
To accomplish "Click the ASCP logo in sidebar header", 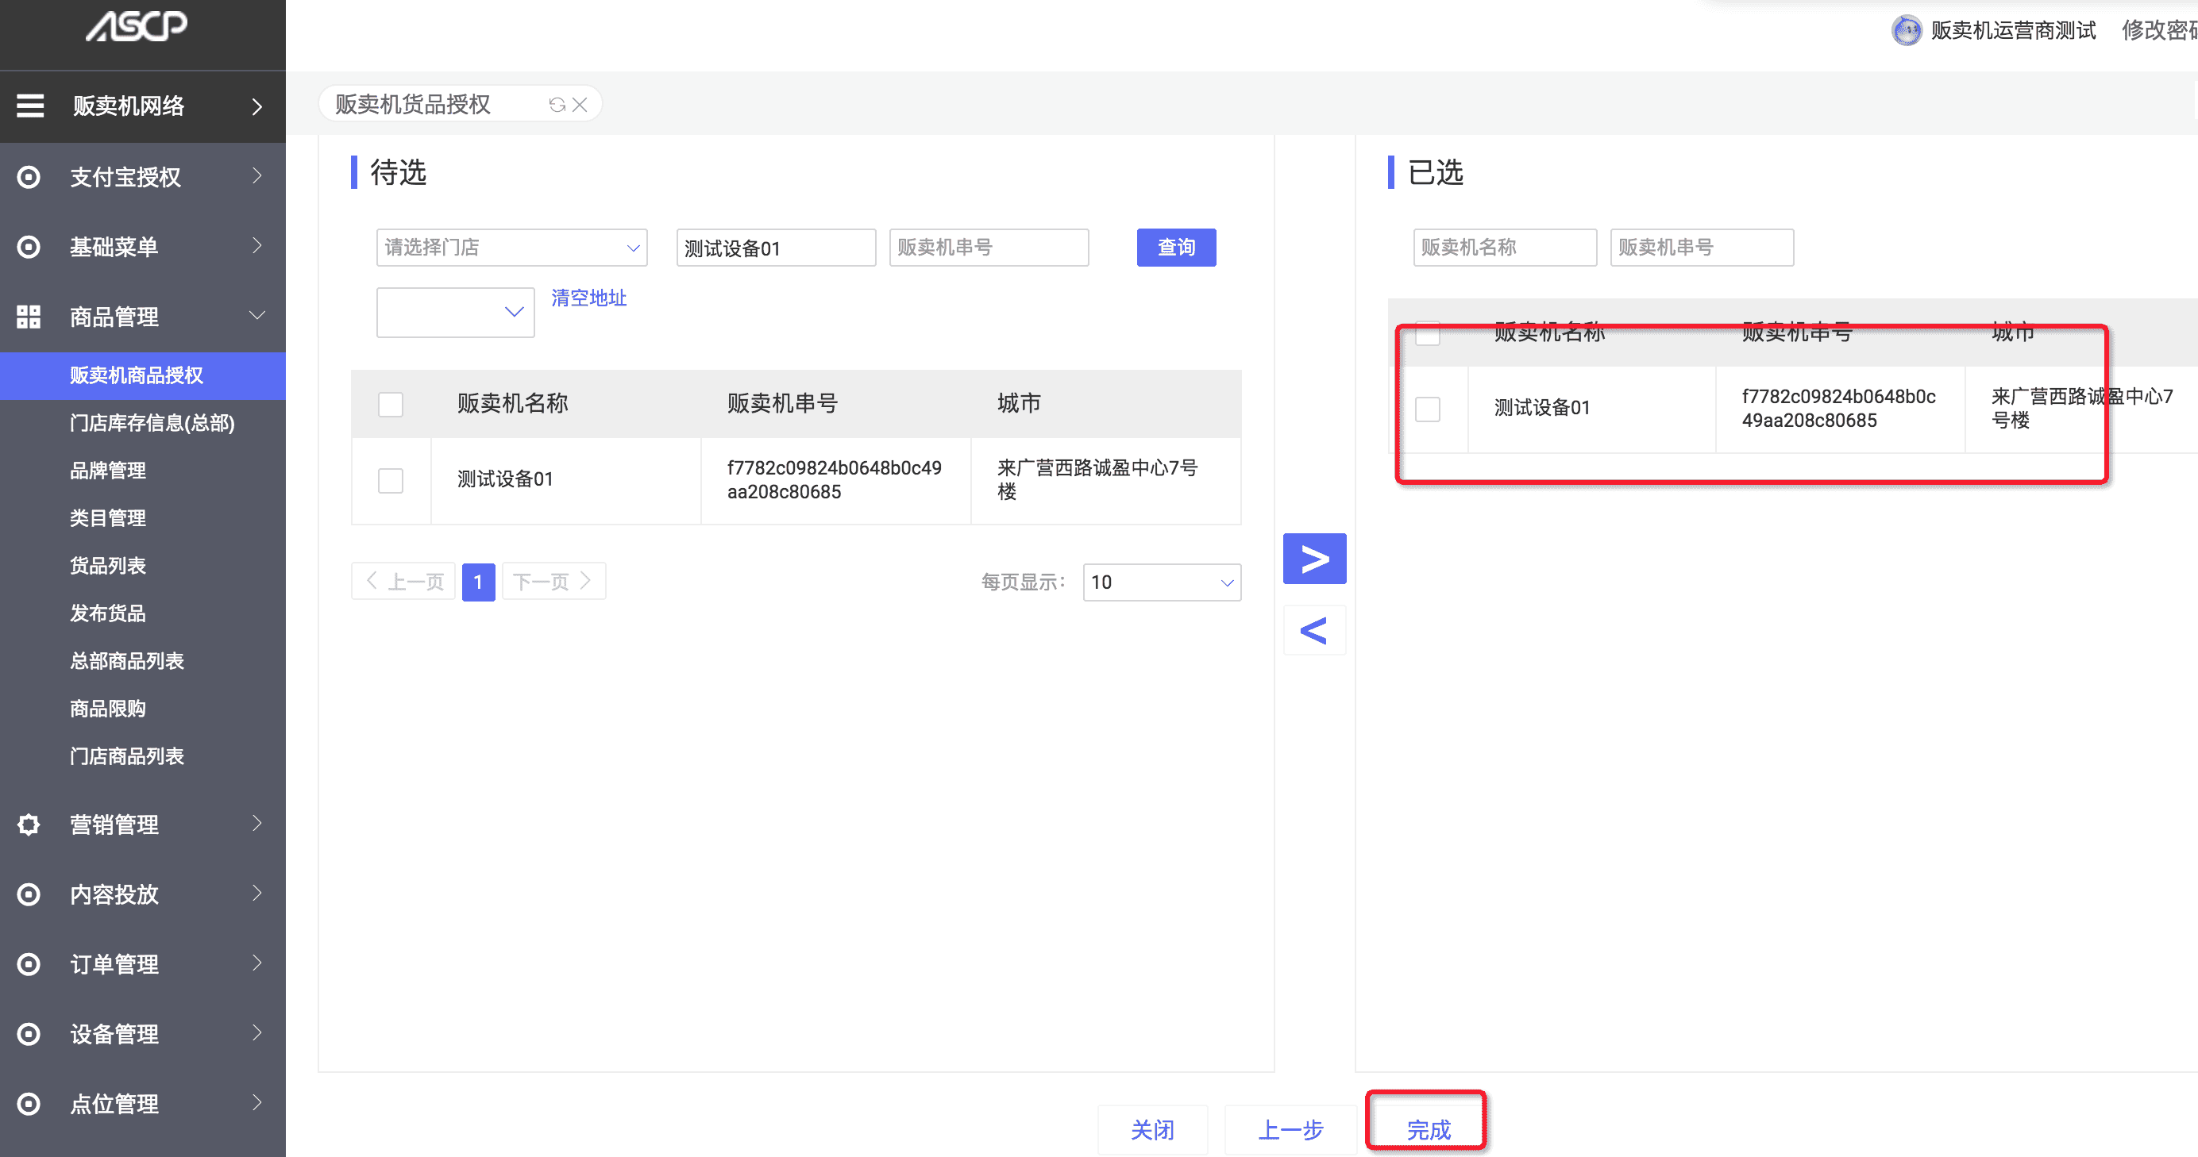I will pyautogui.click(x=137, y=25).
